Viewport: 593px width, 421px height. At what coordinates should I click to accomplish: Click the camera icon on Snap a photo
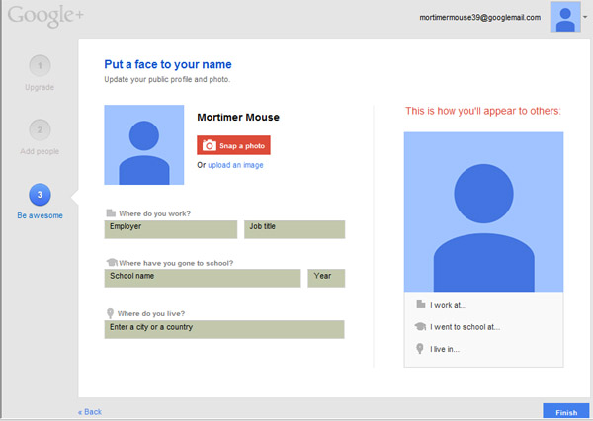click(x=209, y=145)
